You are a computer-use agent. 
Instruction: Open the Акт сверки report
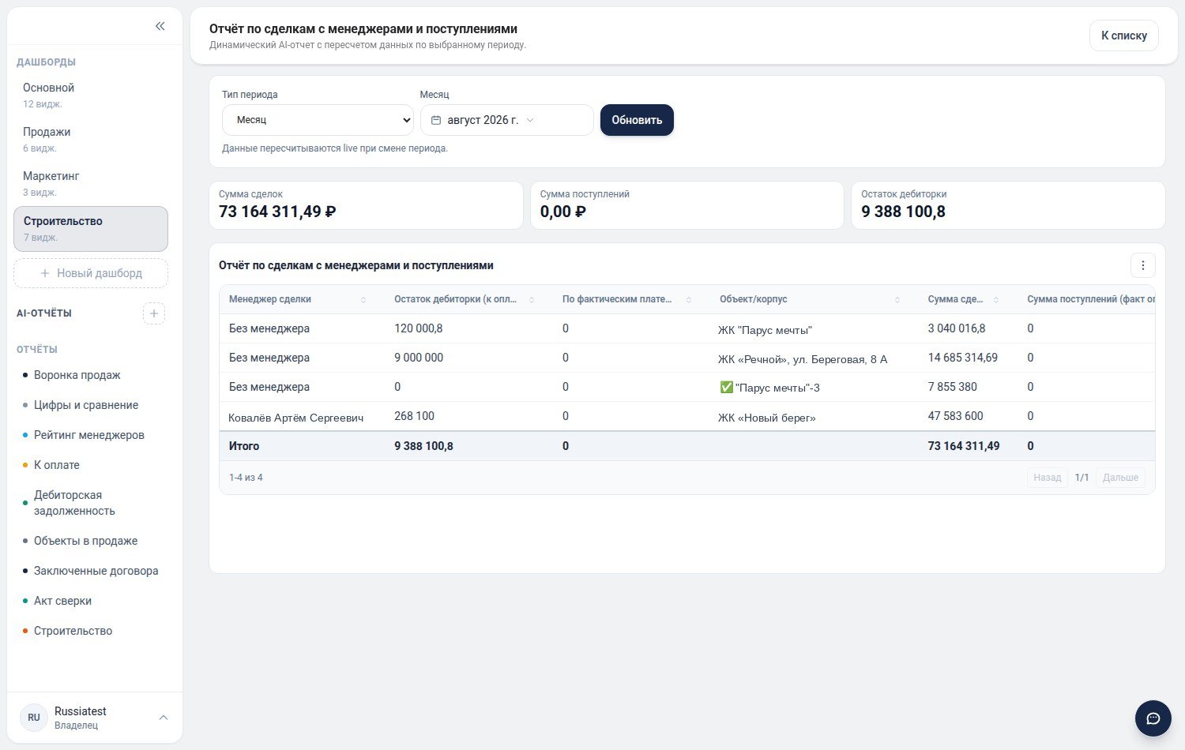[62, 601]
